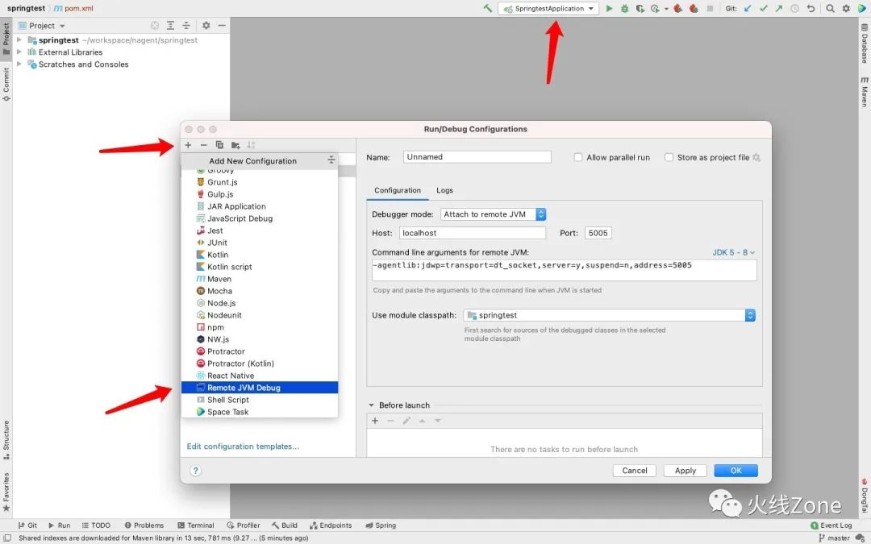Switch to the Logs tab
Image resolution: width=871 pixels, height=544 pixels.
[x=444, y=190]
